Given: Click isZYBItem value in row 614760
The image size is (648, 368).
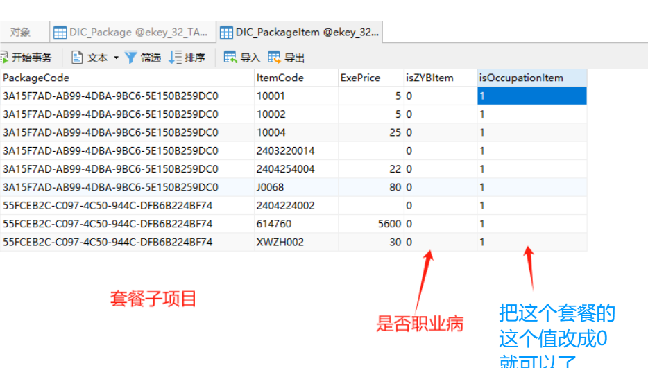Looking at the screenshot, I should (441, 223).
